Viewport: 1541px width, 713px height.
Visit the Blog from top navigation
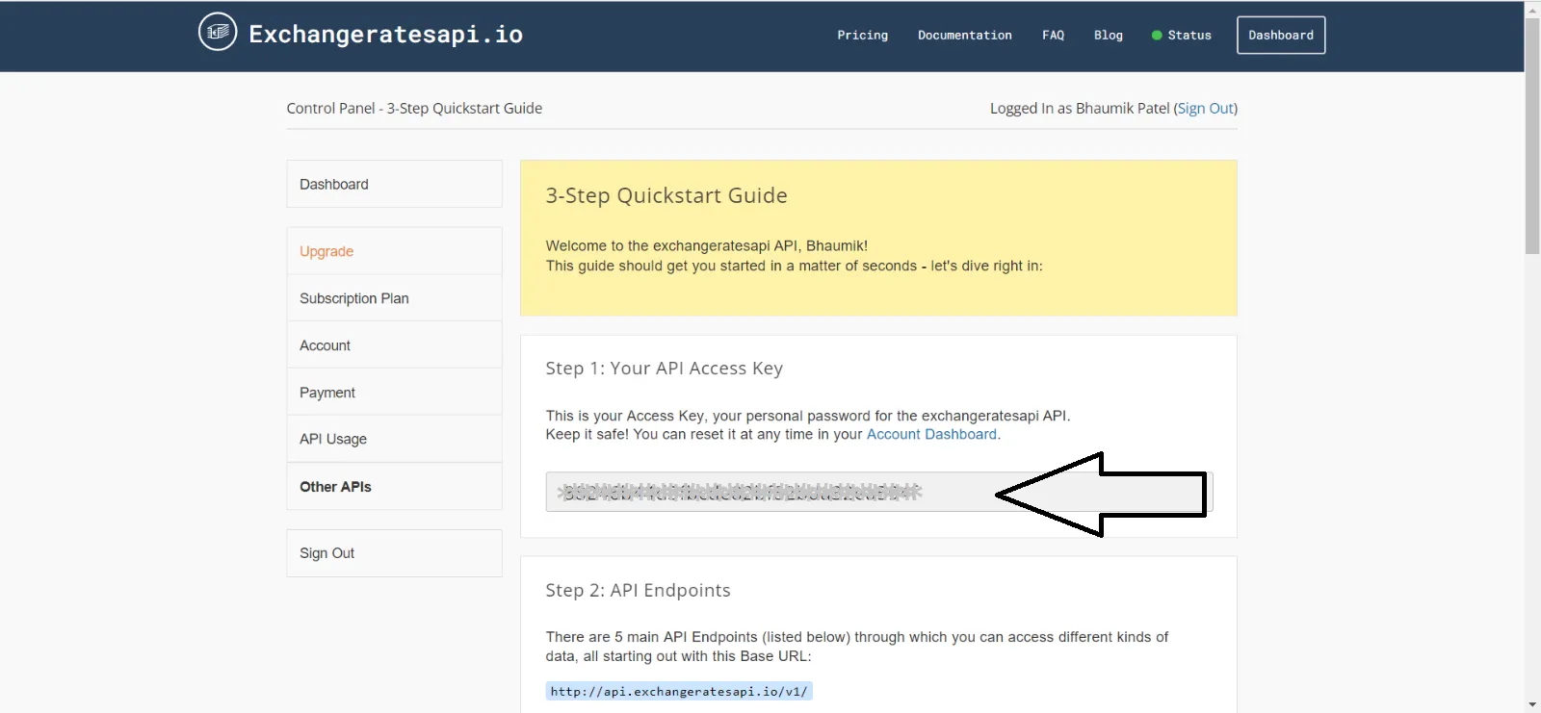pos(1109,36)
